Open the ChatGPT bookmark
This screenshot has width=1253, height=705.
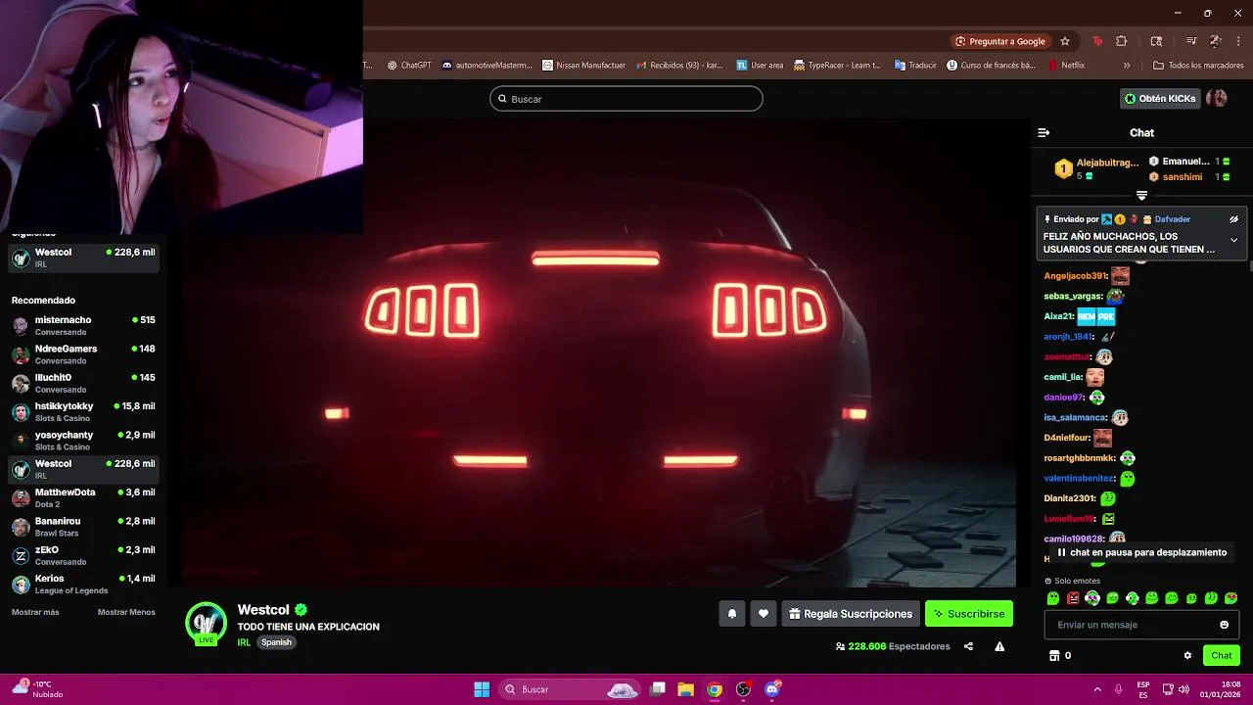pyautogui.click(x=409, y=66)
